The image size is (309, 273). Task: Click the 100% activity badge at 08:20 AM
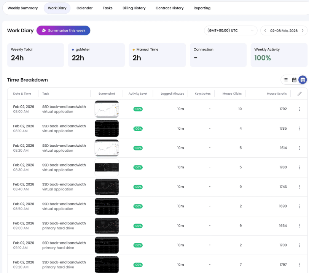tap(138, 148)
